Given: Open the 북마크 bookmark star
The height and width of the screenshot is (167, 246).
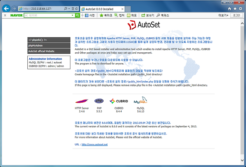Looking at the screenshot, I should 106,15.
